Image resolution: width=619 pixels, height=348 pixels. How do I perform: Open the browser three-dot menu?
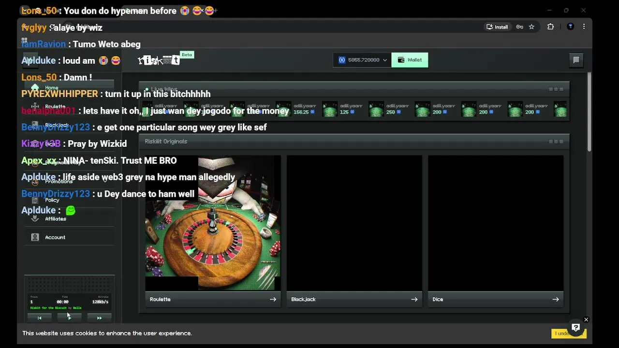[584, 27]
